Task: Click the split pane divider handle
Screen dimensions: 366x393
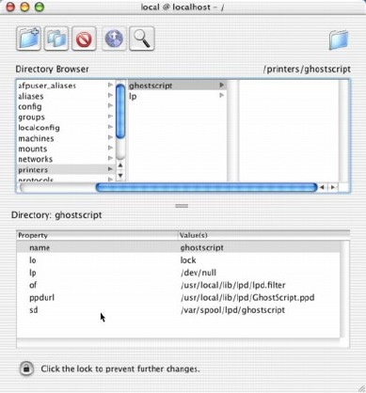Action: [x=182, y=206]
